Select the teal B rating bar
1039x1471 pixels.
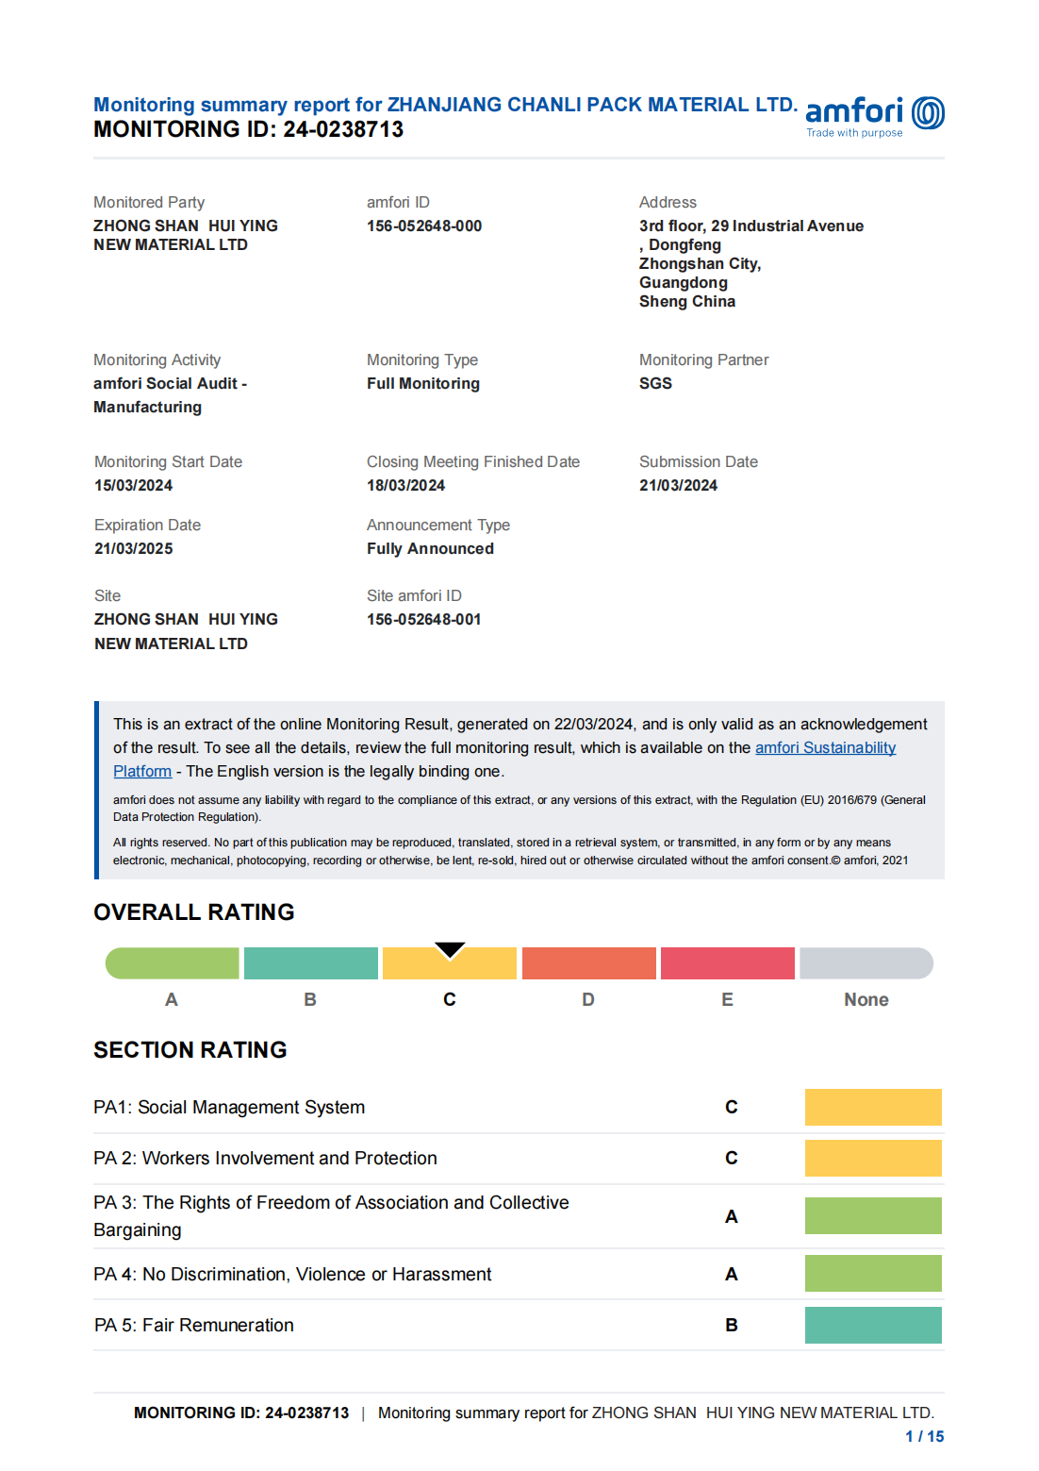click(310, 963)
